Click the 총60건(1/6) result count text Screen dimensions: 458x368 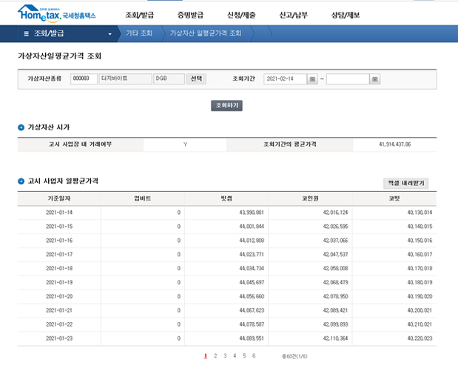[294, 356]
